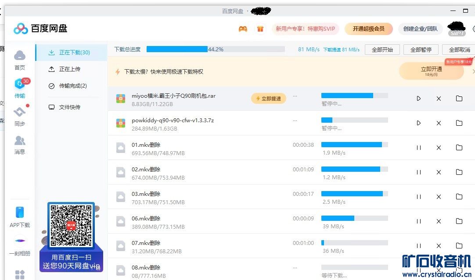Screen dimensions: 475x280
Task: Open folder for miyoo Q90 rar file
Action: 459,98
